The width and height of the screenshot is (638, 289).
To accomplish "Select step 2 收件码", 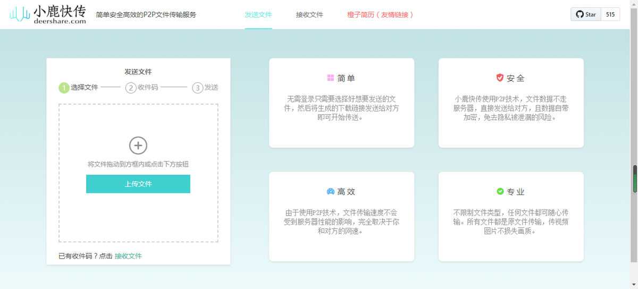I will point(141,88).
